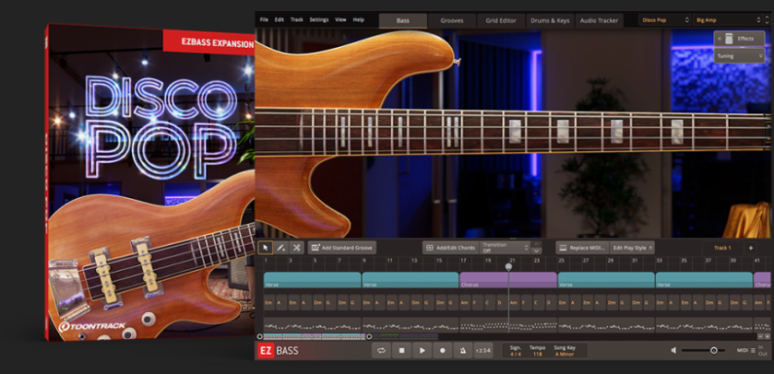The width and height of the screenshot is (774, 374).
Task: Open the MIDI In/Out menu icon
Action: 753,350
